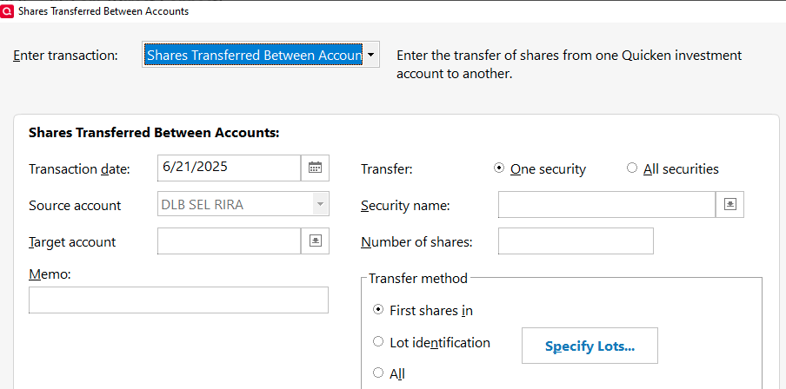
Task: Click the Shares Transferred Between Accounts title bar
Action: point(391,11)
